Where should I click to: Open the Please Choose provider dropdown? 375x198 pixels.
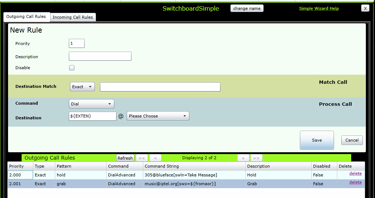(x=158, y=116)
